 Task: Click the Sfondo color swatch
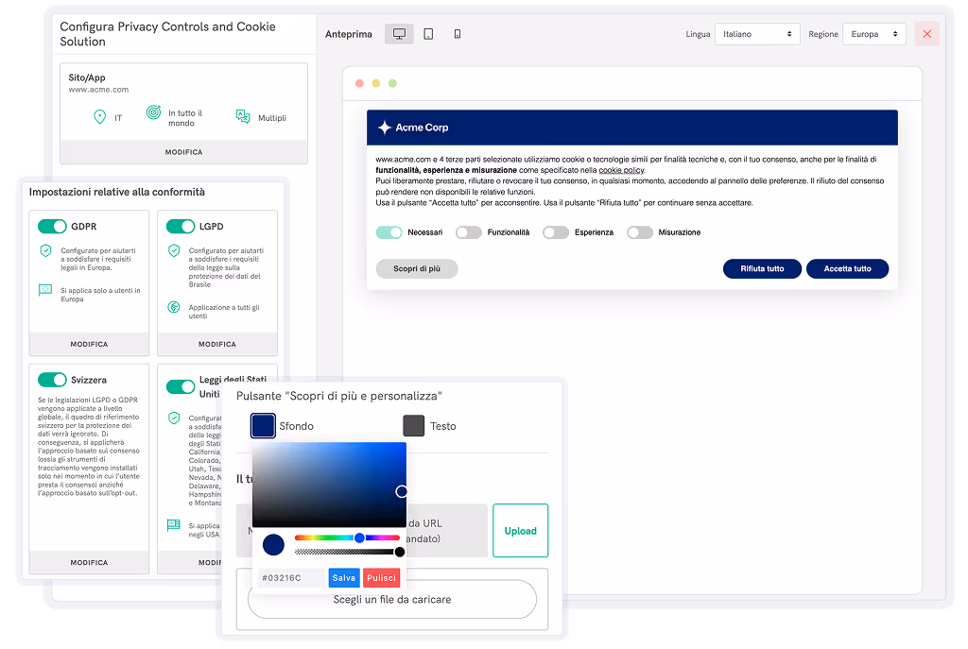(x=263, y=426)
